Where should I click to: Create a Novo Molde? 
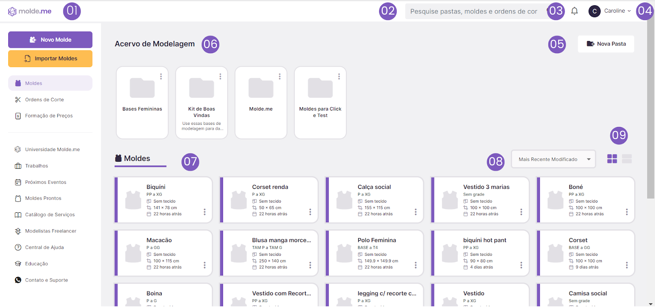click(x=50, y=40)
